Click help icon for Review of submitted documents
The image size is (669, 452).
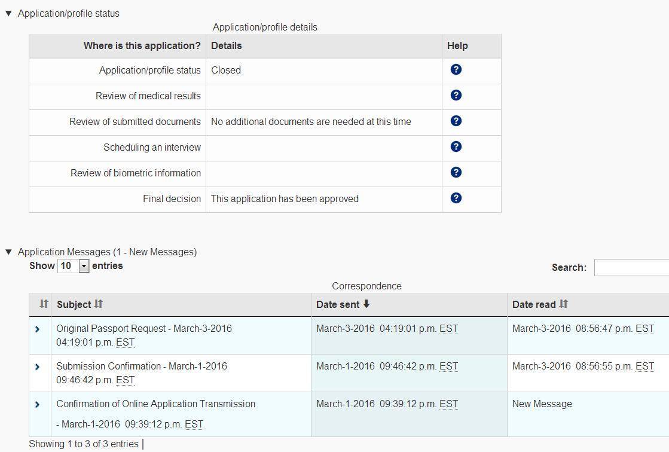456,121
